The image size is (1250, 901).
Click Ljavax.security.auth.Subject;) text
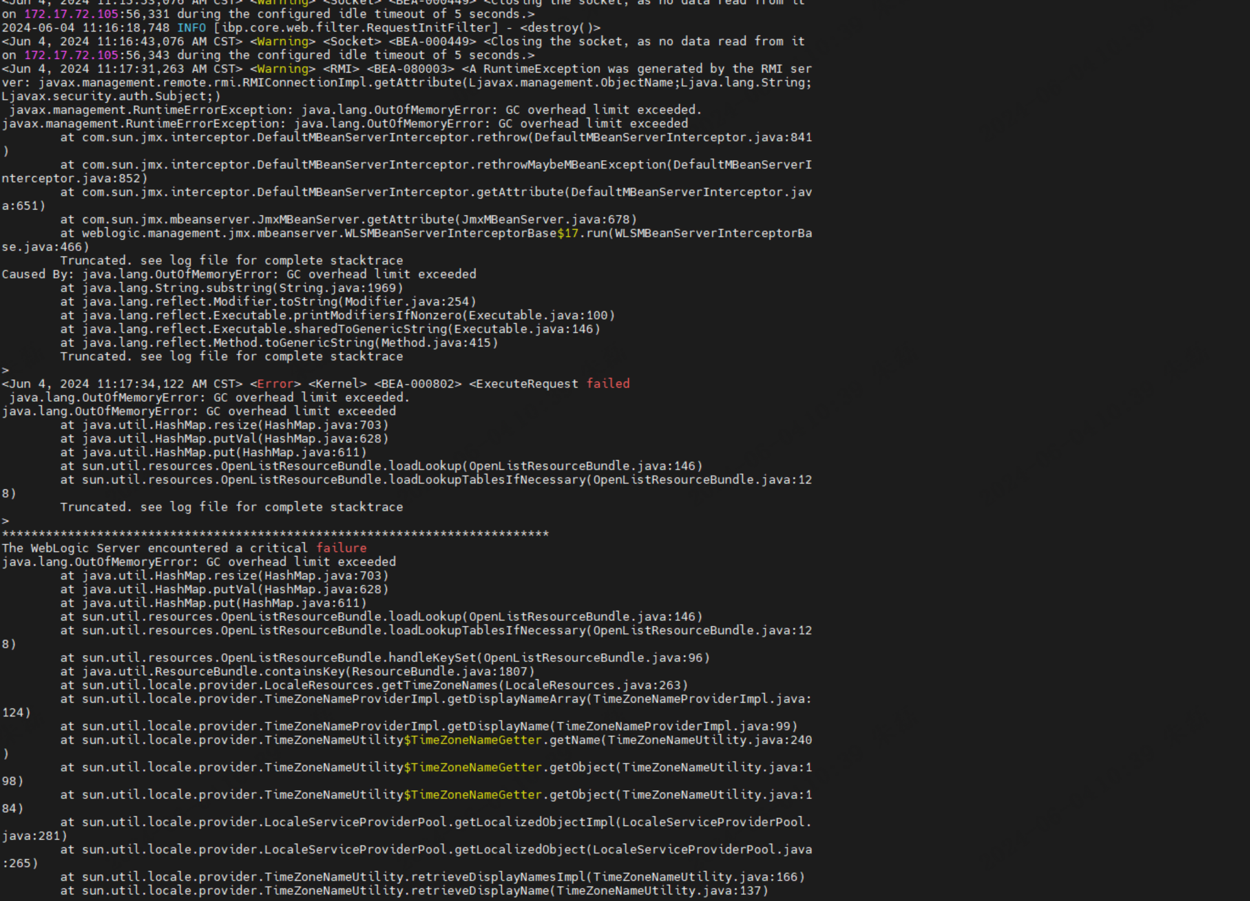(x=111, y=96)
